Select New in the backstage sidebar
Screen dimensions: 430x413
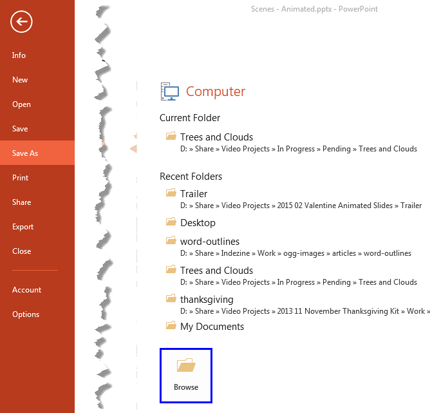[20, 80]
